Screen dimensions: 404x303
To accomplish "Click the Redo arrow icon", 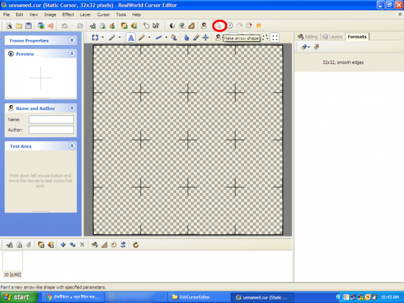I will pyautogui.click(x=80, y=26).
